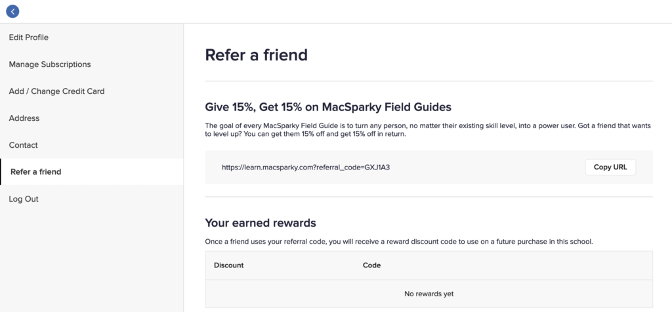
Task: Click the gray referral link box
Action: [x=429, y=167]
